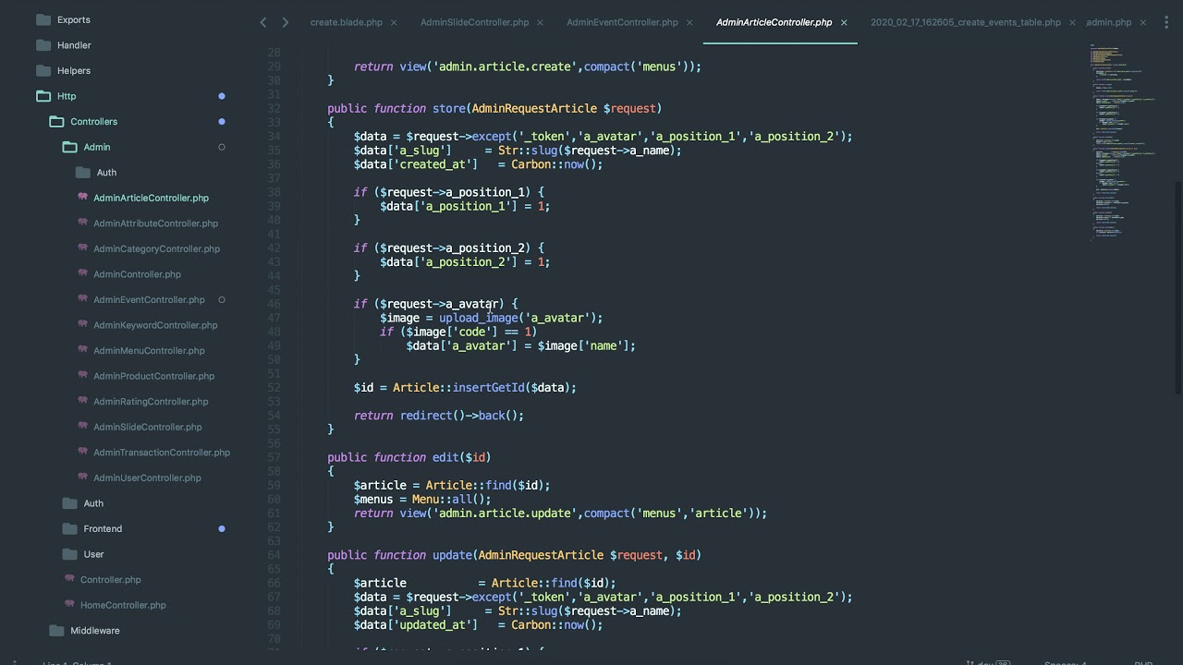1183x665 pixels.
Task: Open AdminUserController.php from the file tree
Action: [x=147, y=478]
